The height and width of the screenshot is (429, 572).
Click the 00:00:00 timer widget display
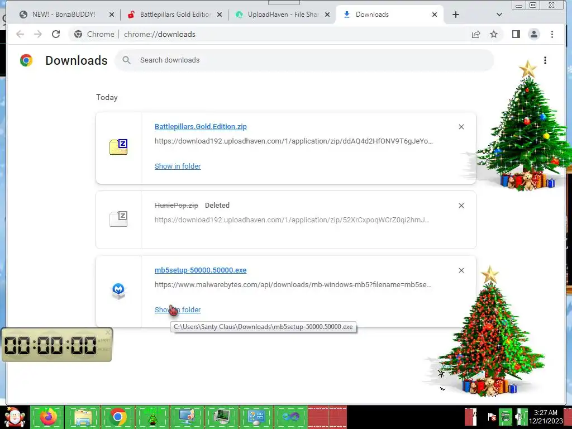click(x=50, y=345)
